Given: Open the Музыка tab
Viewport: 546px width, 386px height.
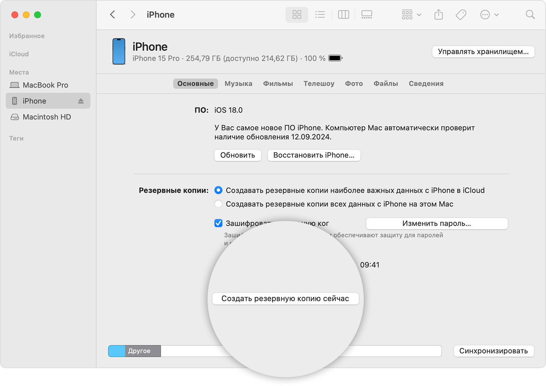Looking at the screenshot, I should [238, 84].
